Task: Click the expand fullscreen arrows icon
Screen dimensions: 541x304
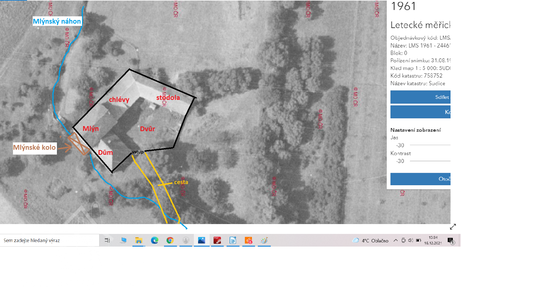Action: pyautogui.click(x=453, y=227)
